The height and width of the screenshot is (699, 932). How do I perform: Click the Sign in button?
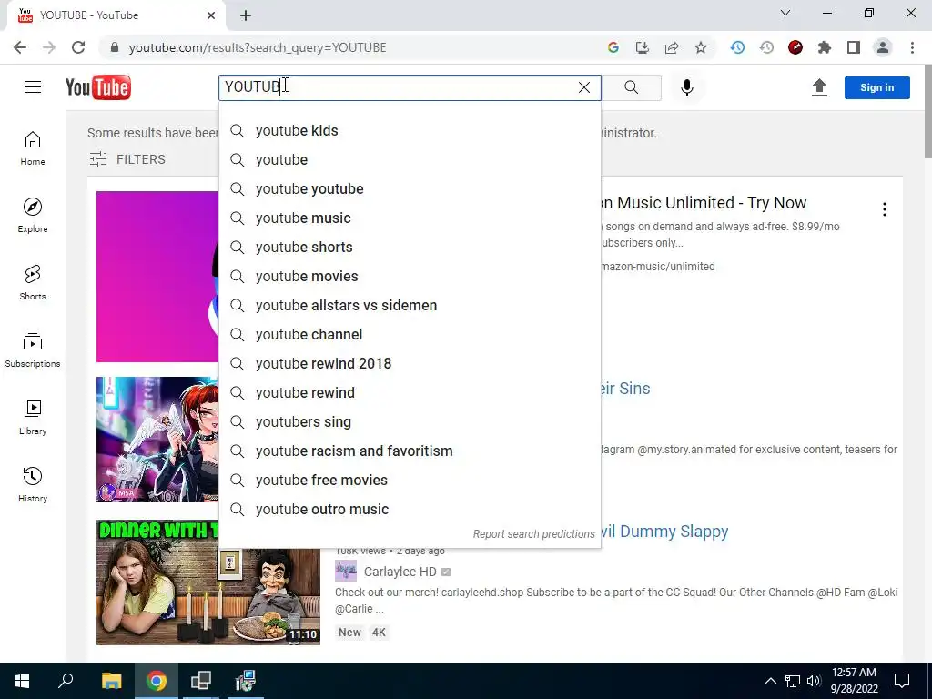coord(876,87)
